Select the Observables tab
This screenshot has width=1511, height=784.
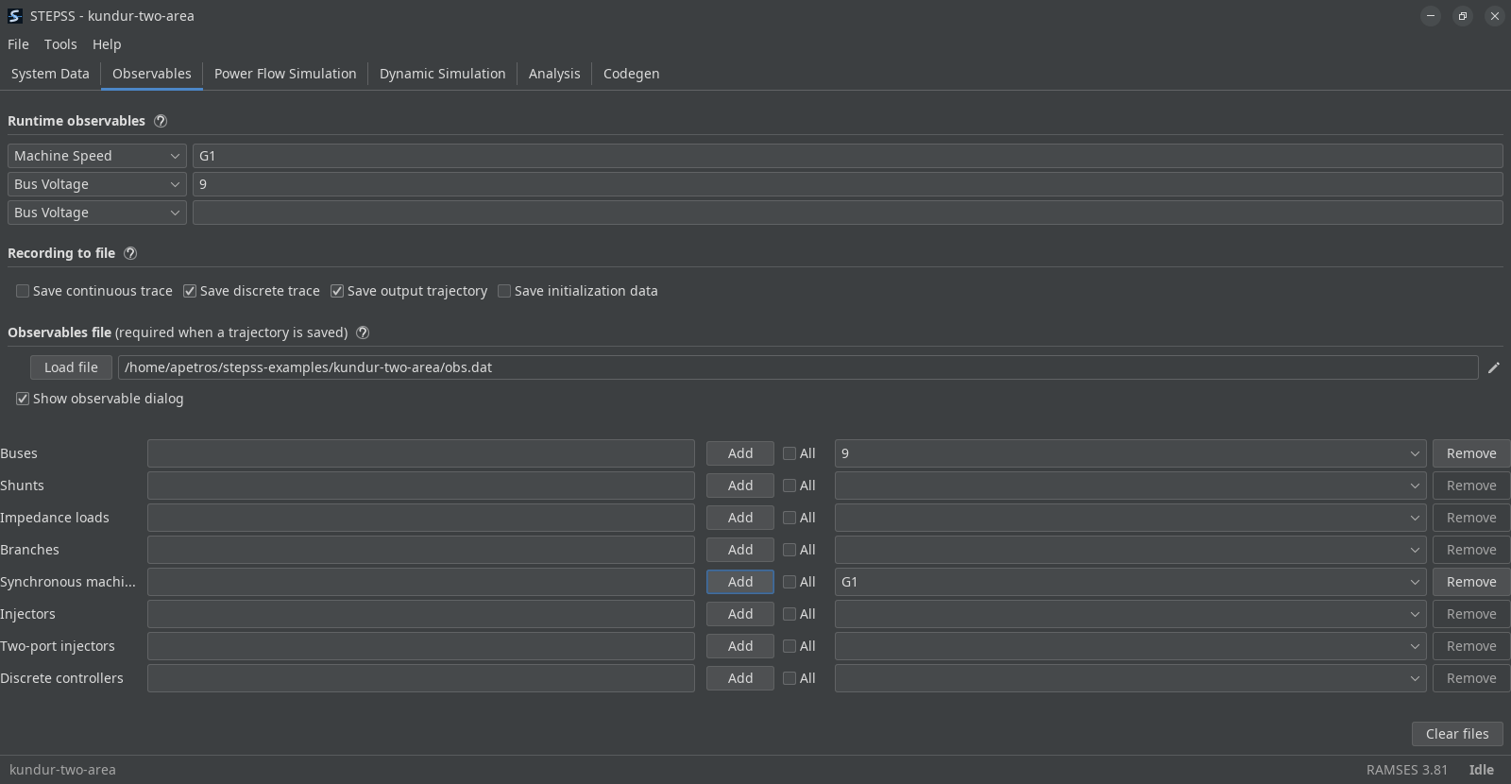(x=152, y=74)
